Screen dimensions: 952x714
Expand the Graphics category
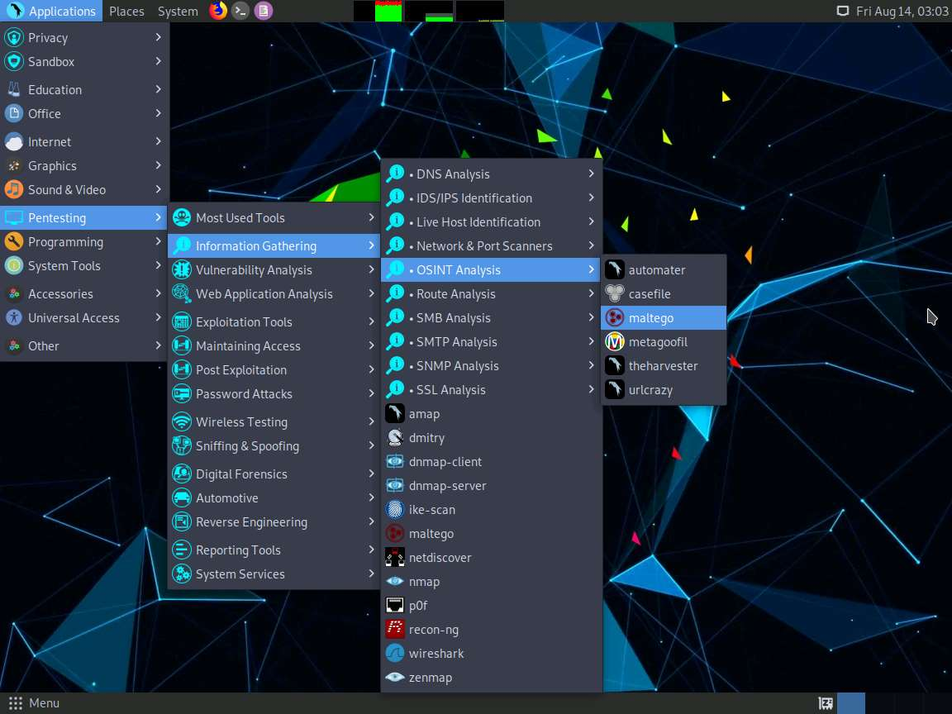(x=83, y=166)
